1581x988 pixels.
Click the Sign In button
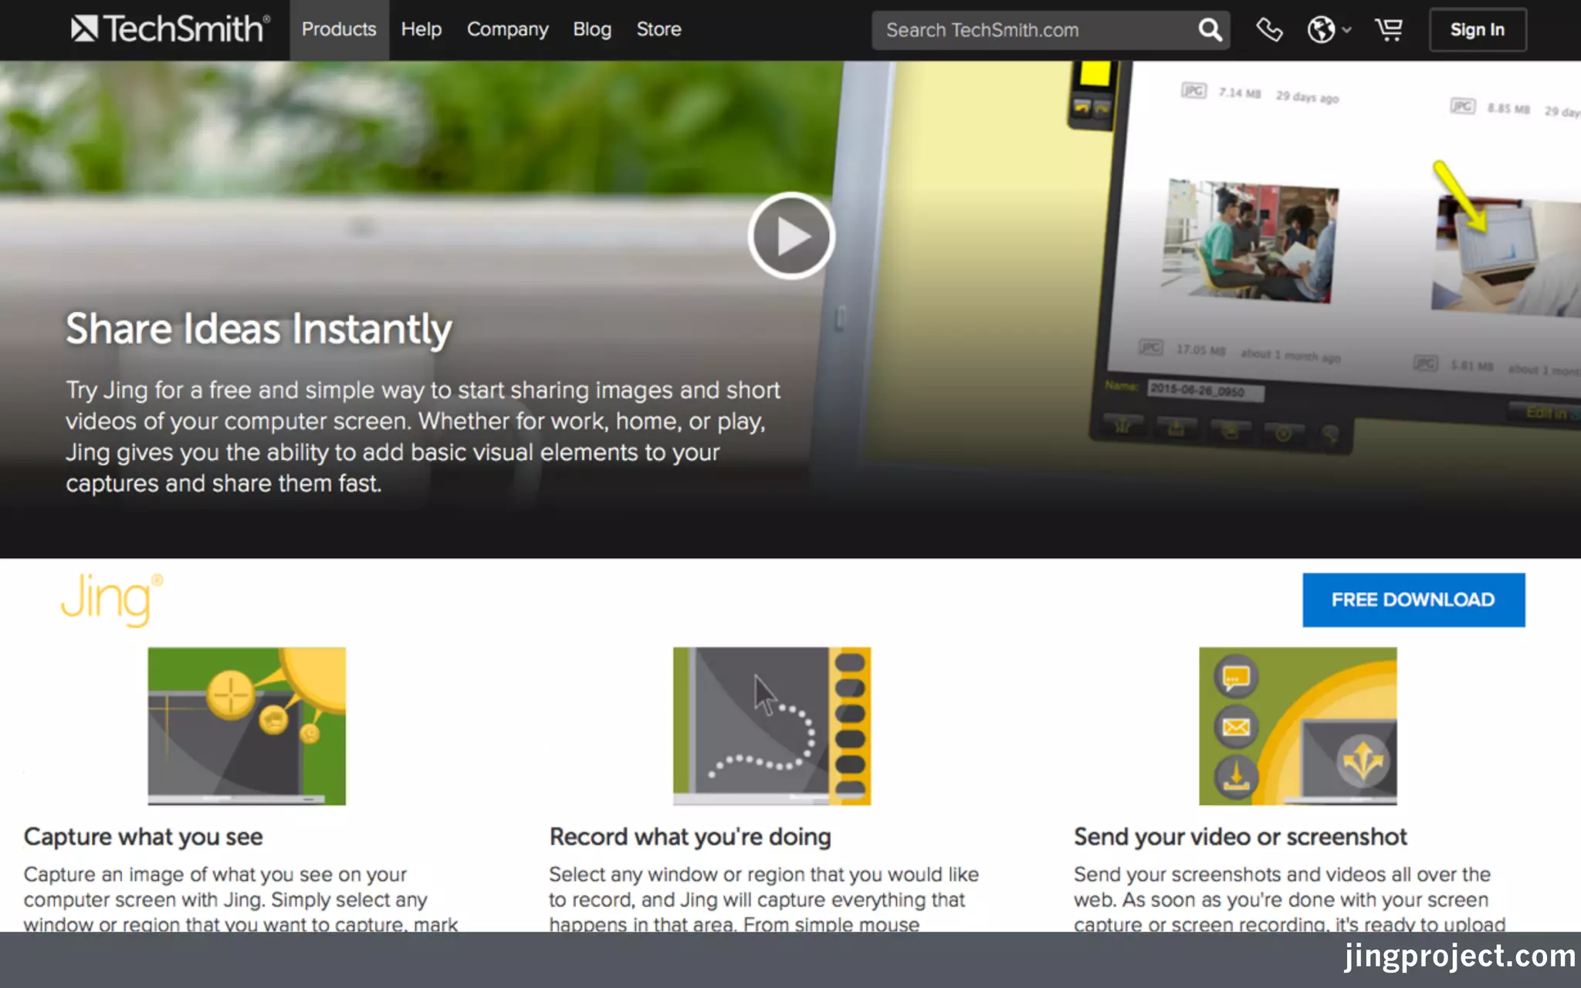click(1477, 30)
